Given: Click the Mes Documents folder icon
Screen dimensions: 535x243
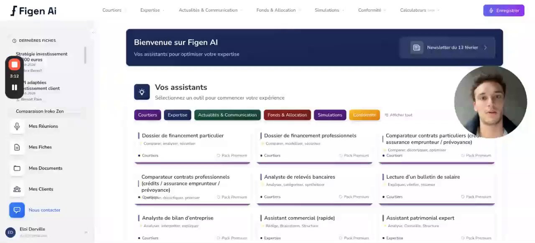Looking at the screenshot, I should pyautogui.click(x=17, y=168).
